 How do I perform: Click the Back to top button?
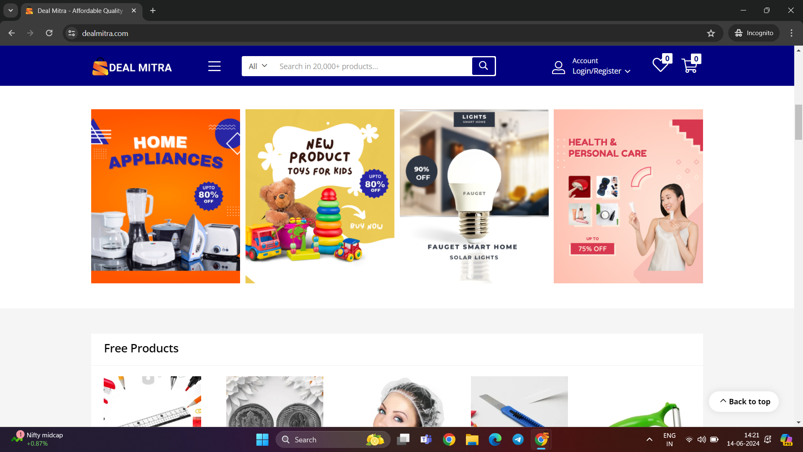[744, 401]
